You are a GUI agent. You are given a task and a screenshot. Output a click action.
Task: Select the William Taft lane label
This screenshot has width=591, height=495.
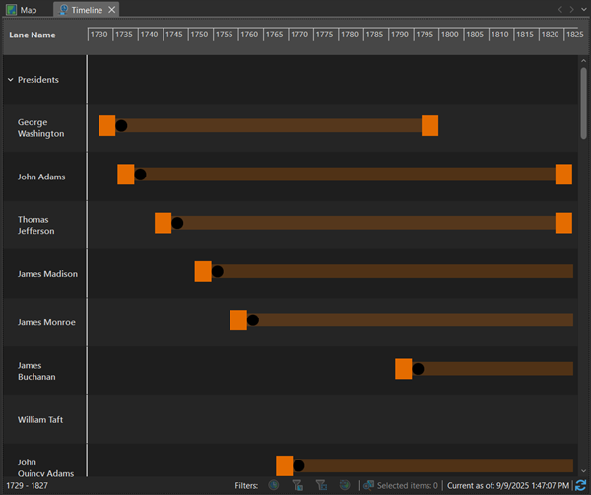pyautogui.click(x=40, y=419)
